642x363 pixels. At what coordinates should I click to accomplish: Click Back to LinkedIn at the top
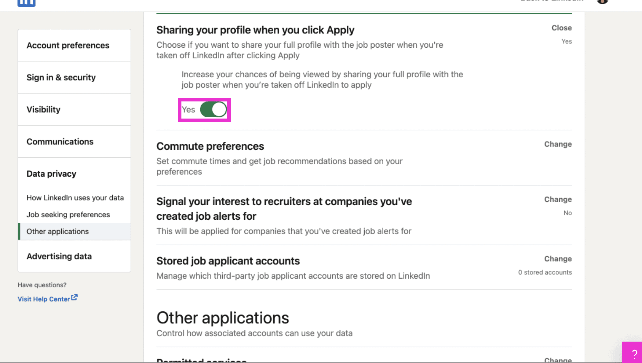pyautogui.click(x=550, y=1)
